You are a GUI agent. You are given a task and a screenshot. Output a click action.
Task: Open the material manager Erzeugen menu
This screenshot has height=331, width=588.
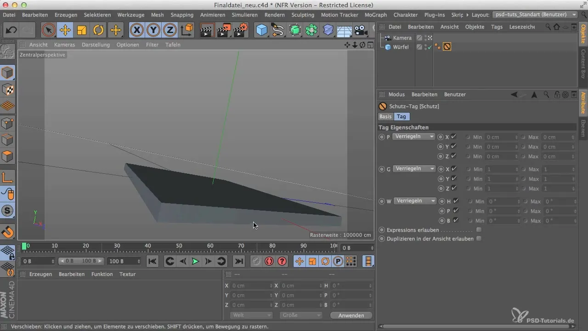pos(40,274)
